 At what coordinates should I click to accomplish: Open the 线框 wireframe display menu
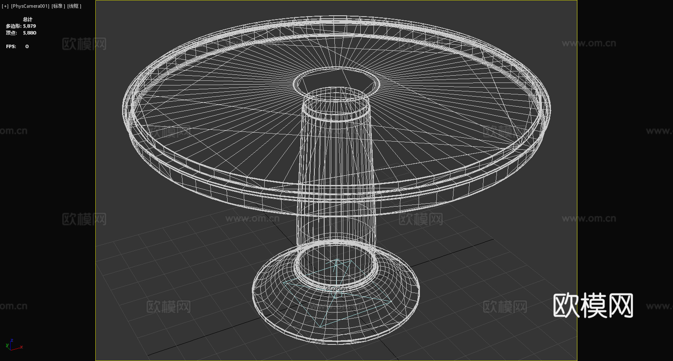click(74, 6)
